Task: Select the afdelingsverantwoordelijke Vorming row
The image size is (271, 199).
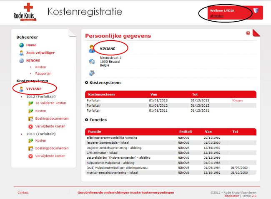Action: (x=171, y=138)
